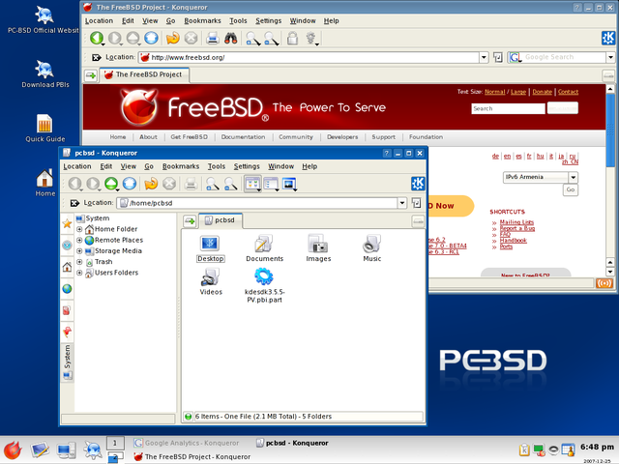The image size is (619, 464).
Task: Click Donate link in FreeBSD header
Action: [542, 92]
